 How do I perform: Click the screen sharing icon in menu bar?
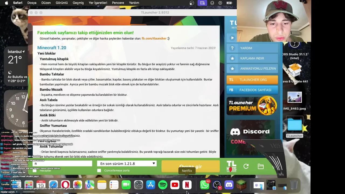point(202,3)
